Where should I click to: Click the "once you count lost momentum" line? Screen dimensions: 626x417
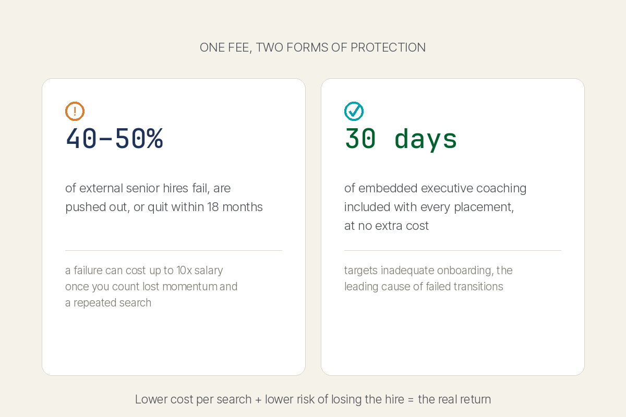click(151, 287)
